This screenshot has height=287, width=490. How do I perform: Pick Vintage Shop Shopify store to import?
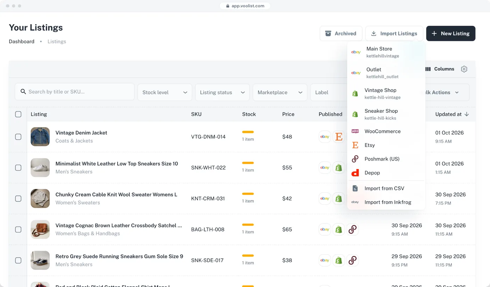386,94
